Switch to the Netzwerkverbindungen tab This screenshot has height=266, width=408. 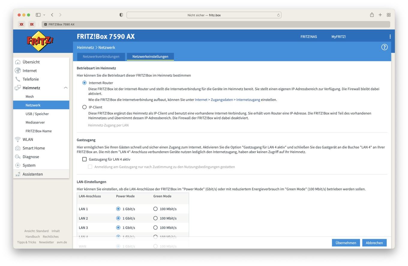(x=101, y=56)
